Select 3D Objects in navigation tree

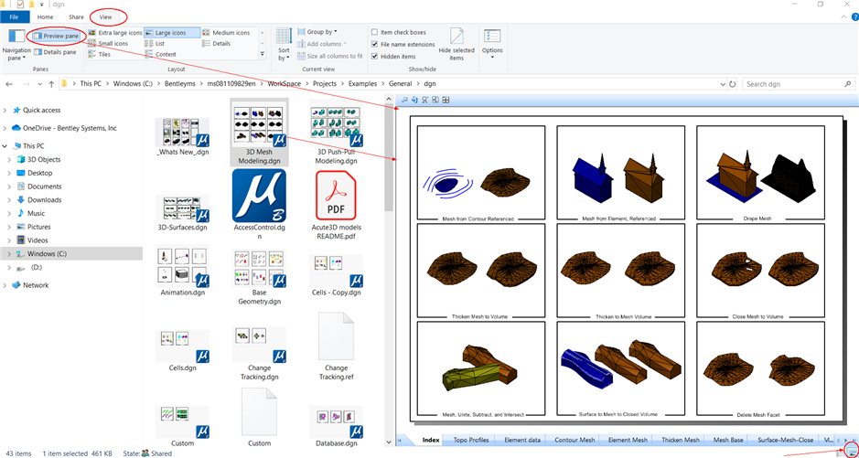click(44, 160)
